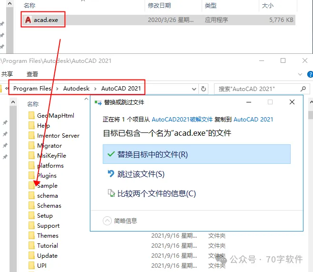Click the schema folder icon

click(x=31, y=195)
